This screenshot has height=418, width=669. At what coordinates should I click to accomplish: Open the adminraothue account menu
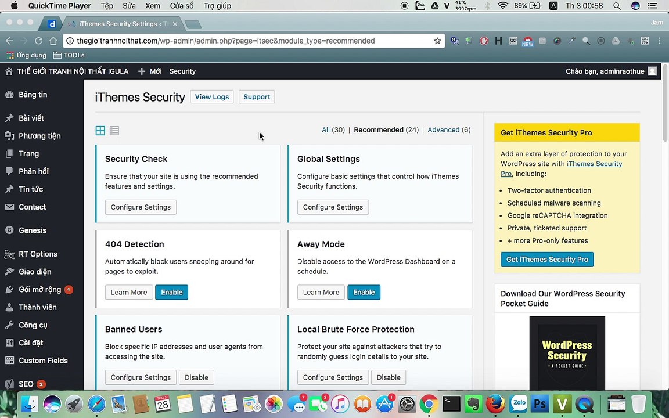click(611, 71)
